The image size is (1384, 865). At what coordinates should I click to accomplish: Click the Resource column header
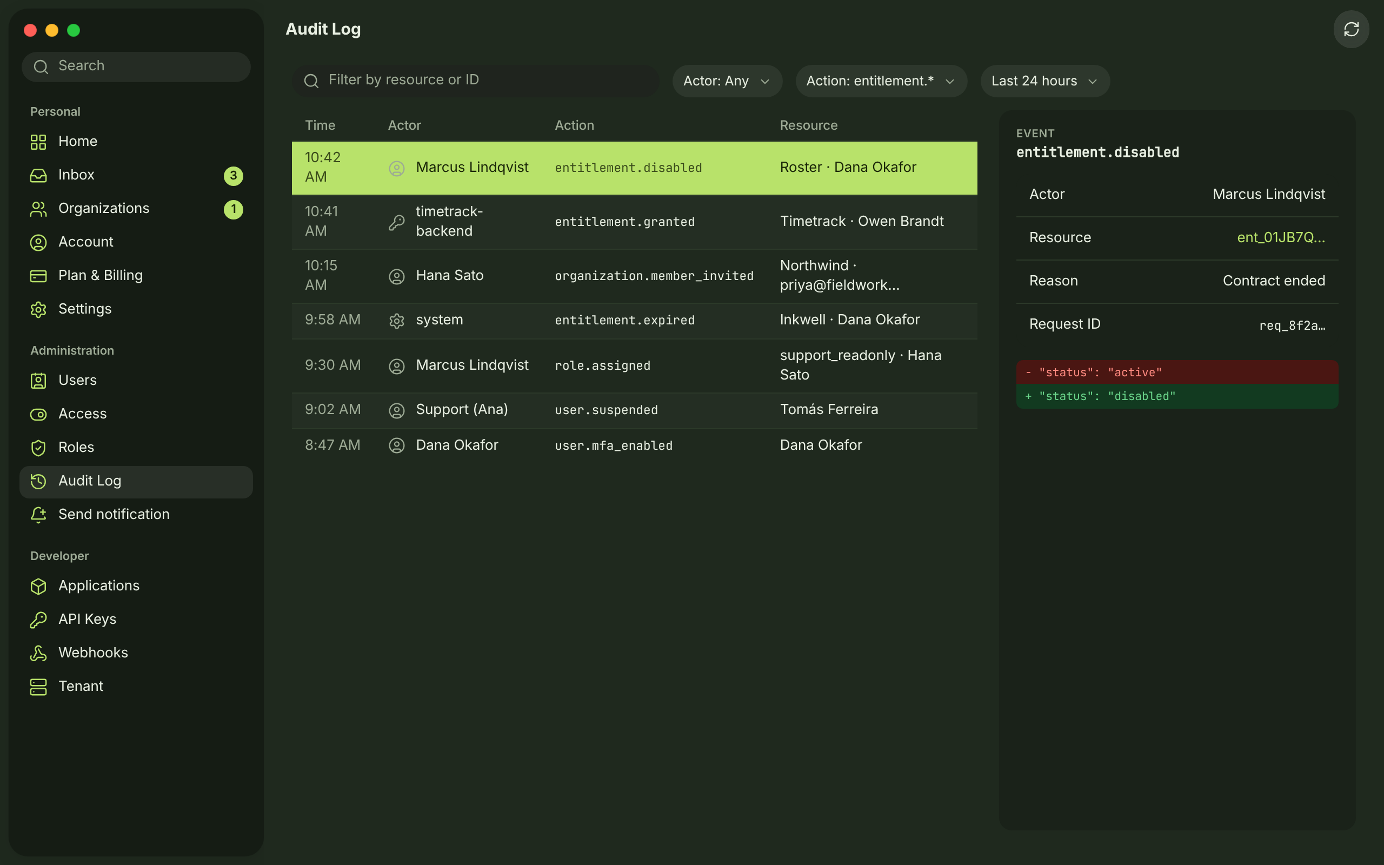[x=808, y=125]
